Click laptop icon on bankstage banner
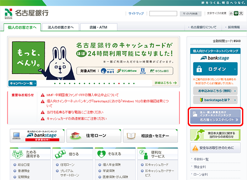Viewport: 247px width, 180px height. (16, 136)
